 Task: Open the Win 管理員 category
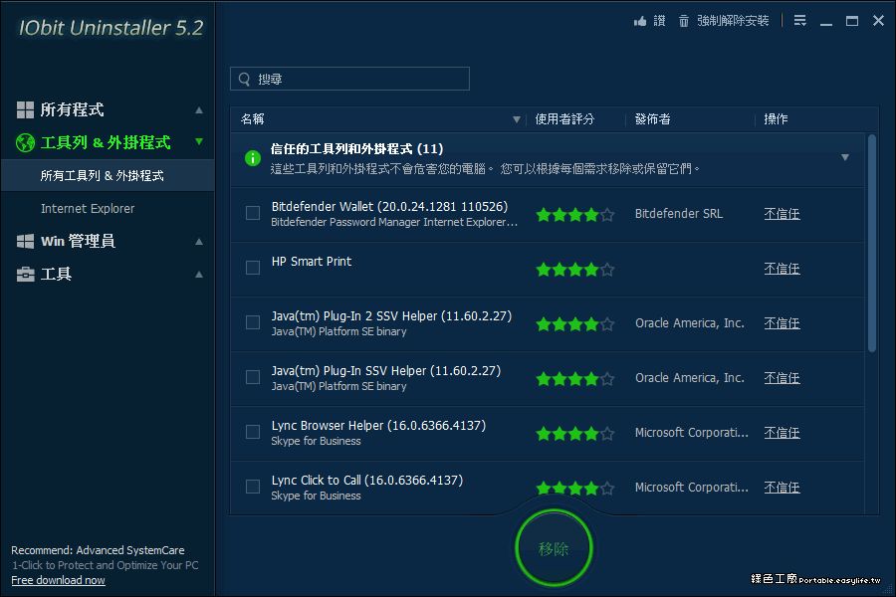point(78,241)
